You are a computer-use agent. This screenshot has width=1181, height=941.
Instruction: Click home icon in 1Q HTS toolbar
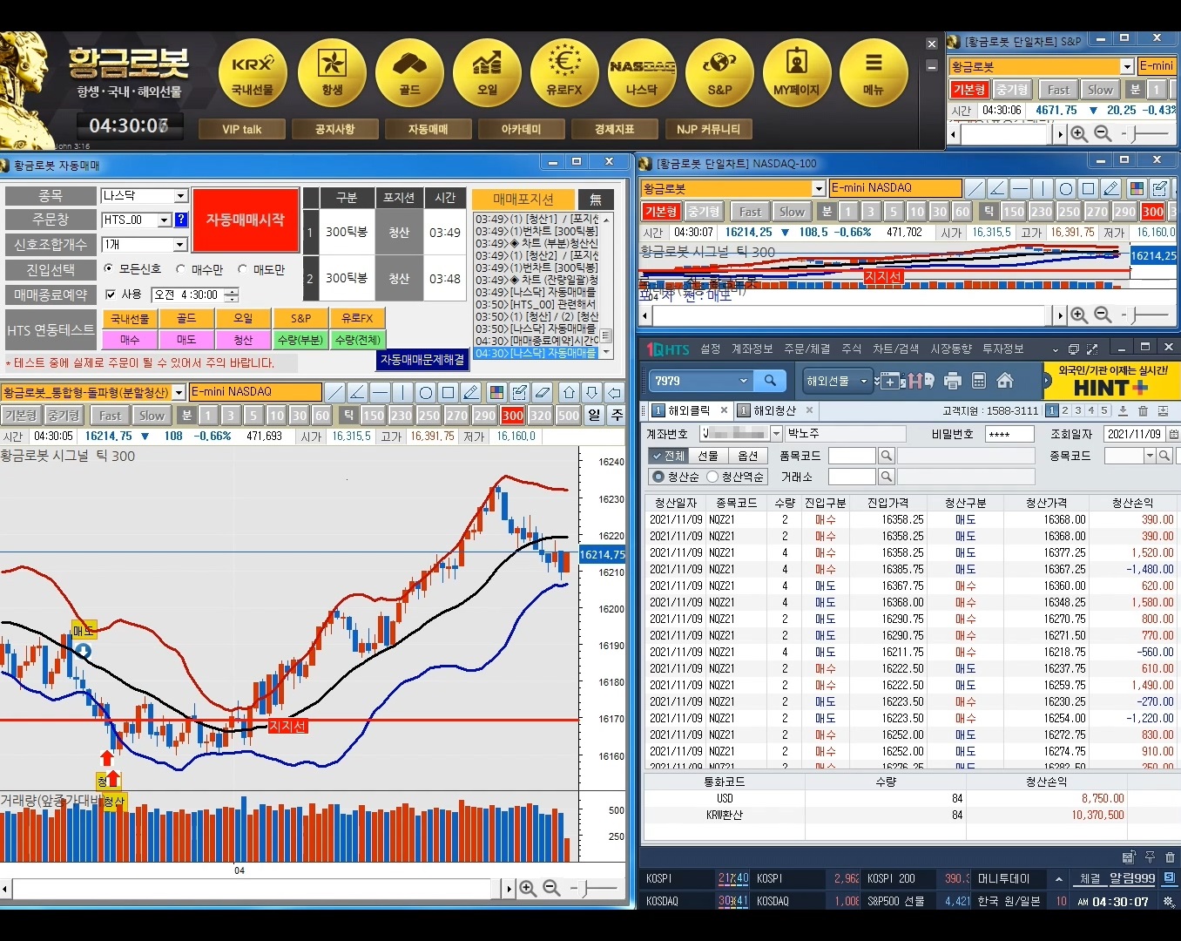click(1005, 381)
